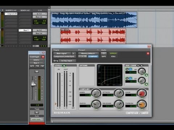Click the Release value field

point(108,106)
